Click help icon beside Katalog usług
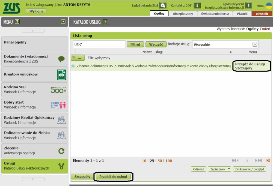Image resolution: width=273 pixels, height=186 pixels. pyautogui.click(x=105, y=22)
